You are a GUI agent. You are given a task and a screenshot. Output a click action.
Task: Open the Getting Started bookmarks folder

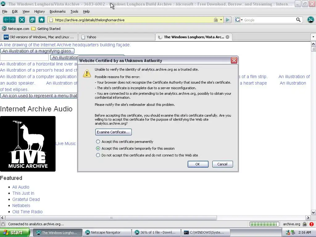click(x=46, y=29)
